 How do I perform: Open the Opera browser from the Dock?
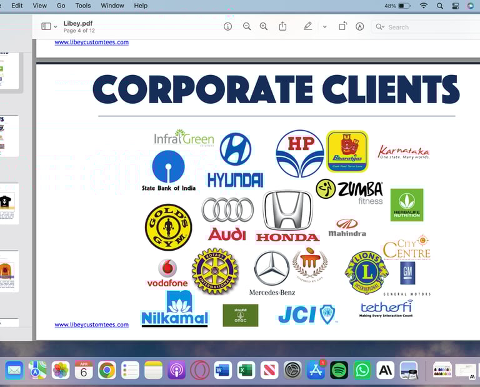click(x=200, y=370)
